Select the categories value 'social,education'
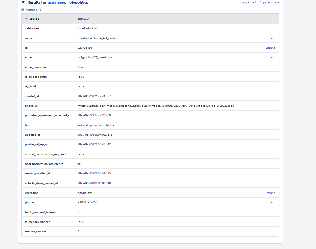Viewport: 316px width, 249px height. (88, 28)
